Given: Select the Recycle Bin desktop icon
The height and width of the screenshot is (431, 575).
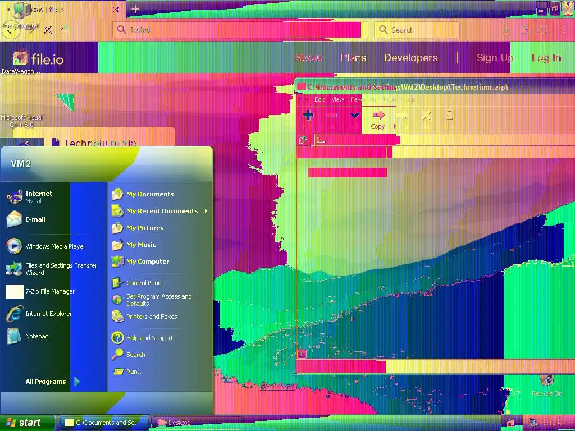Looking at the screenshot, I should pos(547,385).
